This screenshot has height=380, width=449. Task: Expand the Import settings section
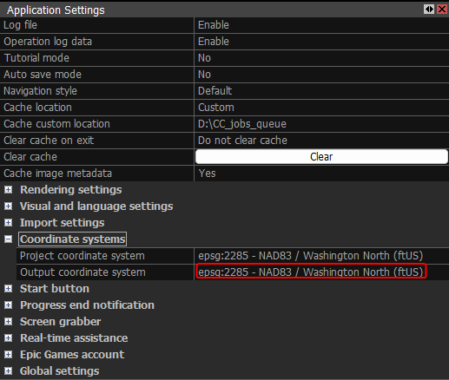pos(8,223)
